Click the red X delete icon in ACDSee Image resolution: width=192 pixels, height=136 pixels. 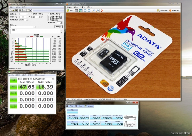[x=102, y=10]
